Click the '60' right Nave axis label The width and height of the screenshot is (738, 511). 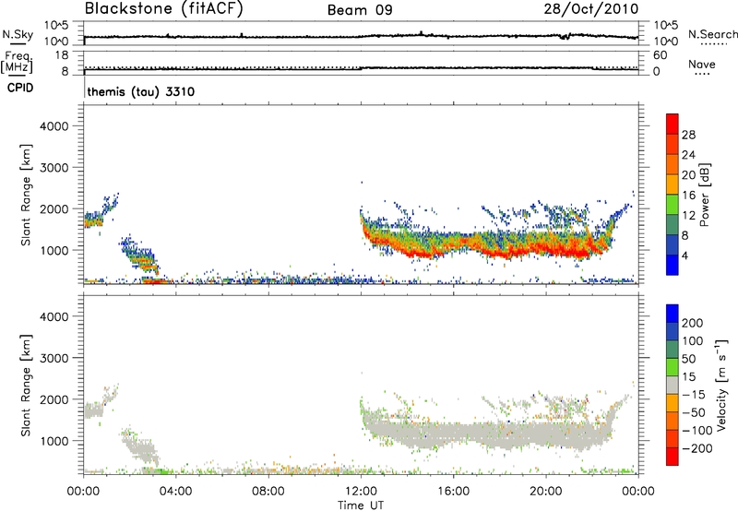coord(660,55)
